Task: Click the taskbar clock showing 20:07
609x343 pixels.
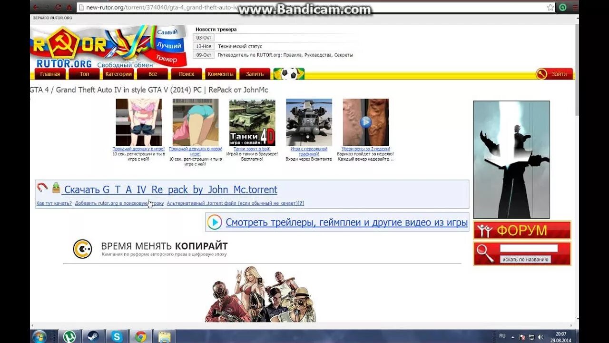Action: [x=561, y=337]
